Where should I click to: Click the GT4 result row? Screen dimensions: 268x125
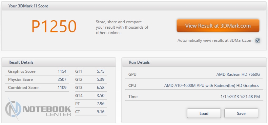coord(91,96)
